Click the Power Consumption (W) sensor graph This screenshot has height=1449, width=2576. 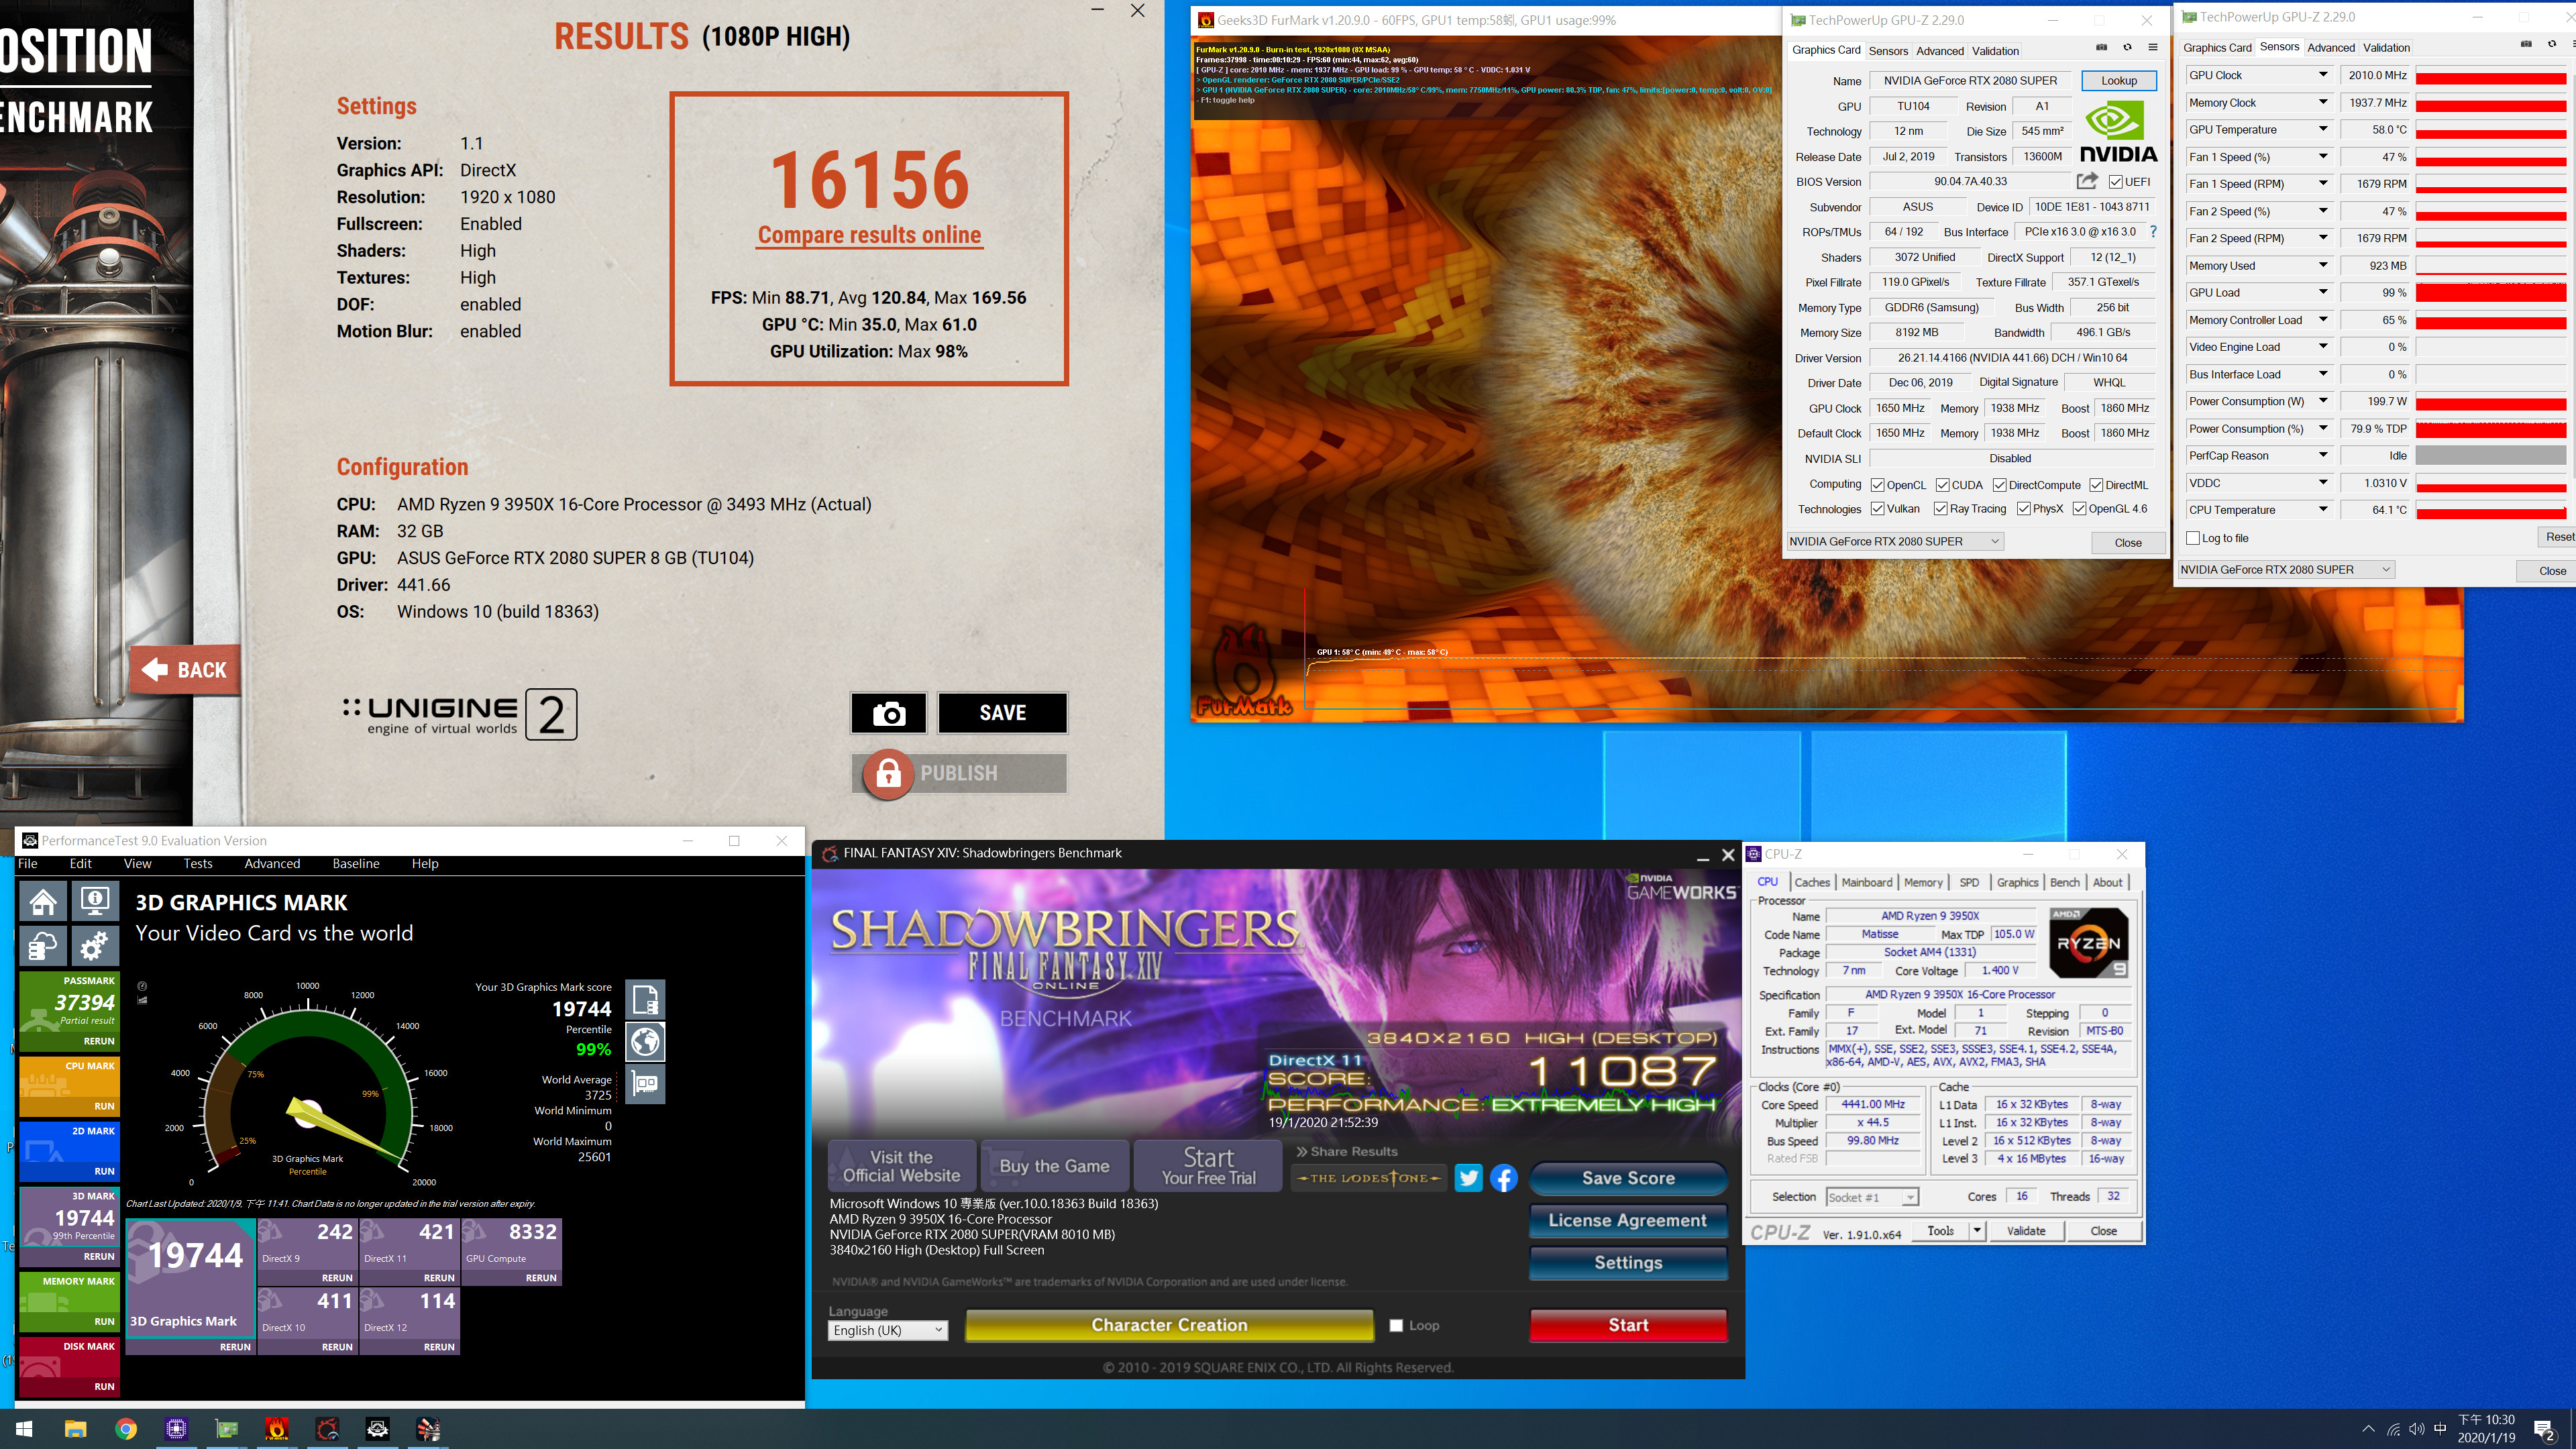pyautogui.click(x=2491, y=402)
